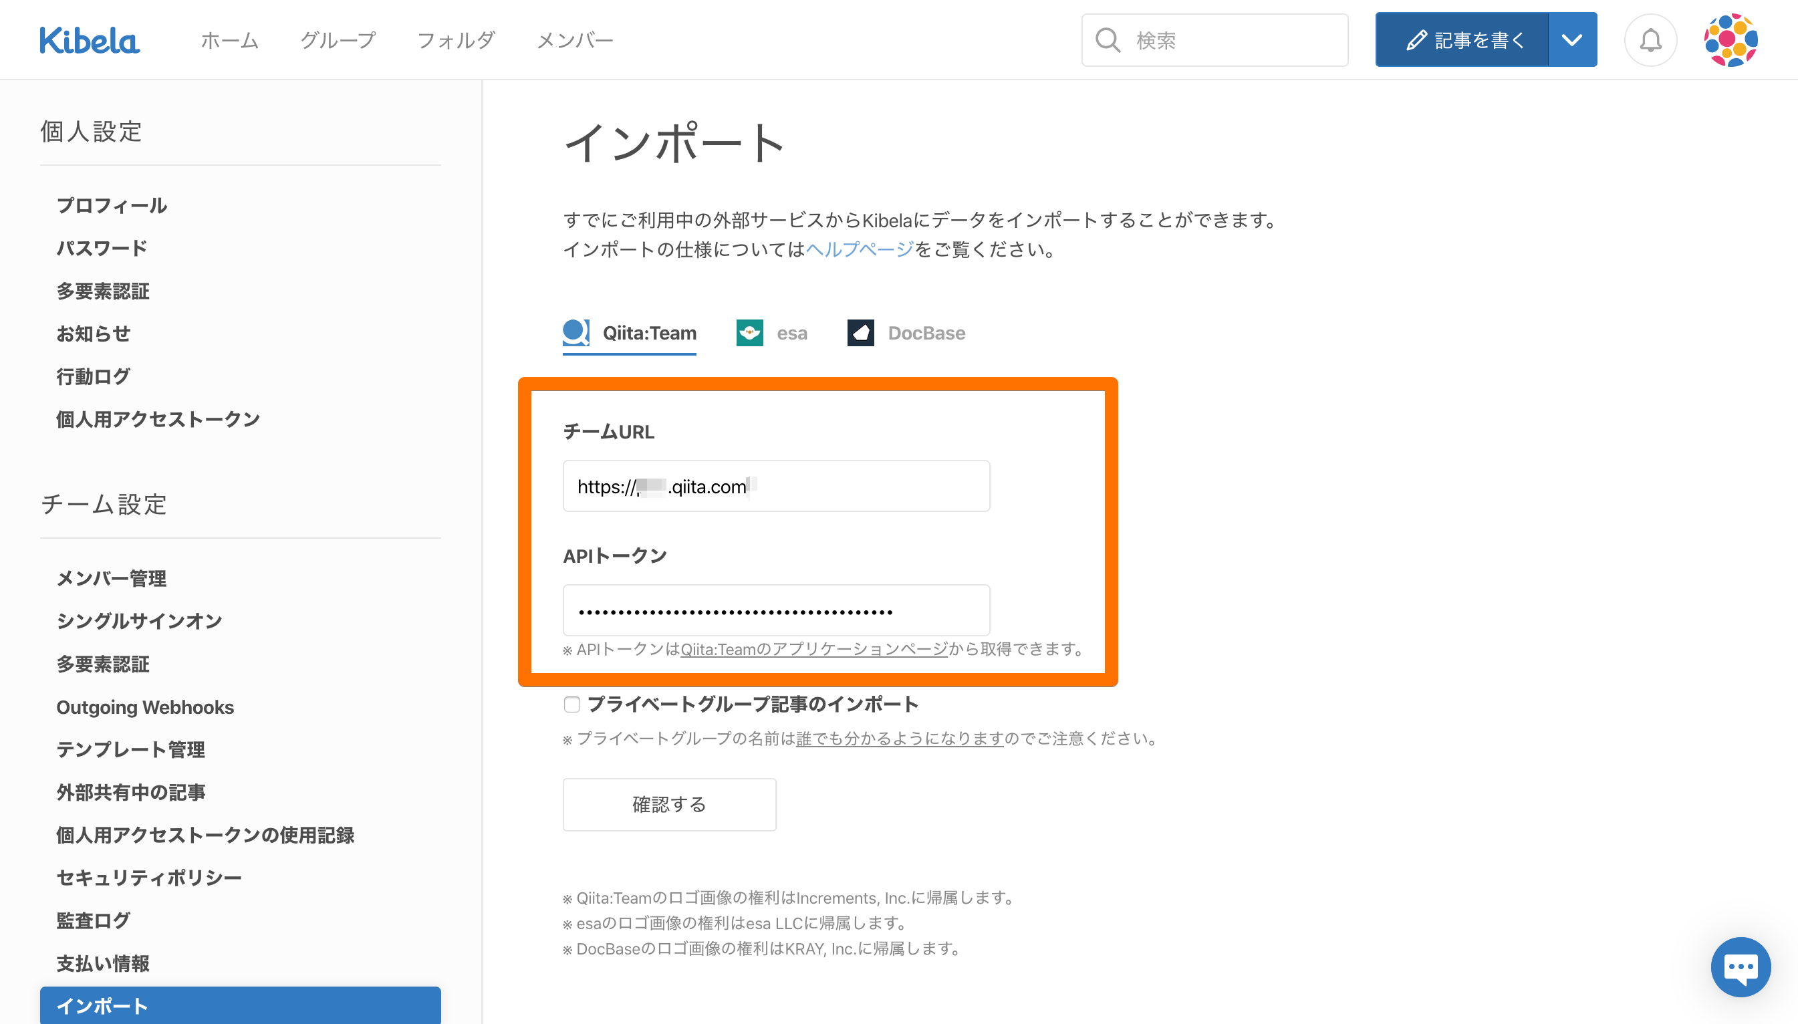Open the notifications bell

tap(1650, 40)
